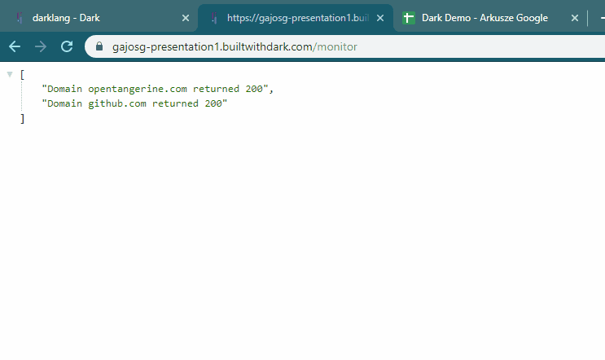Reload the monitor page

coord(67,46)
